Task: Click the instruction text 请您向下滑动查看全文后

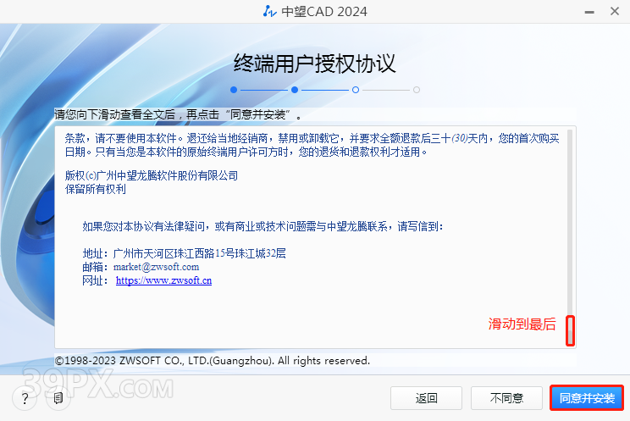Action: click(x=114, y=114)
